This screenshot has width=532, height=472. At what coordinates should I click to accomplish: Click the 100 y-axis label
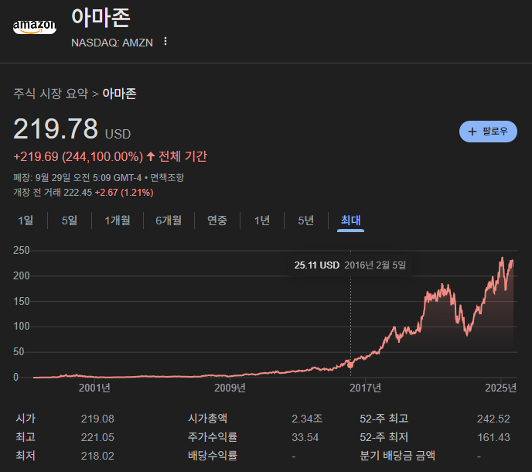click(x=22, y=327)
